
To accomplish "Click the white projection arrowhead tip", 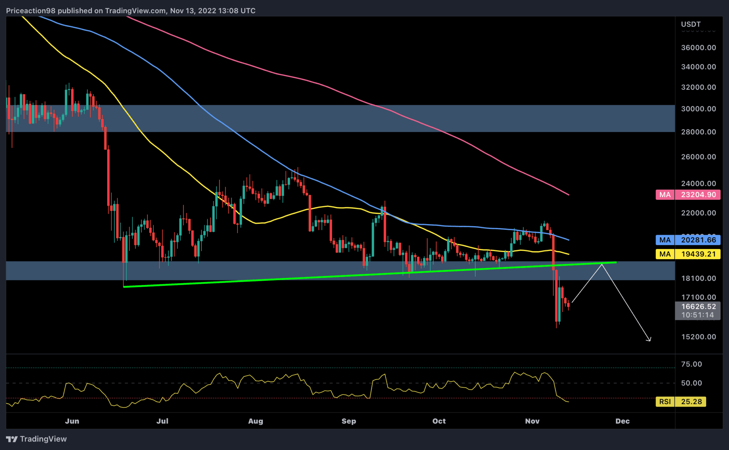I will pyautogui.click(x=650, y=341).
